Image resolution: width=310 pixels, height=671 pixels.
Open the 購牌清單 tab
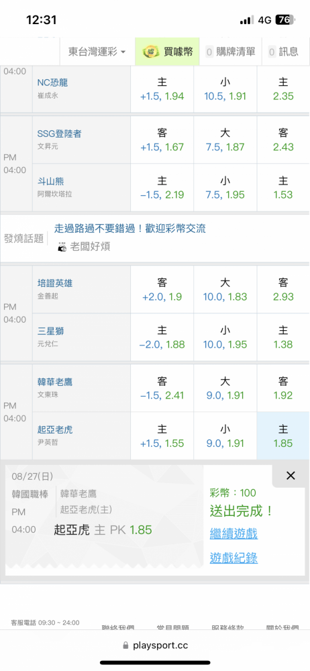pos(230,52)
